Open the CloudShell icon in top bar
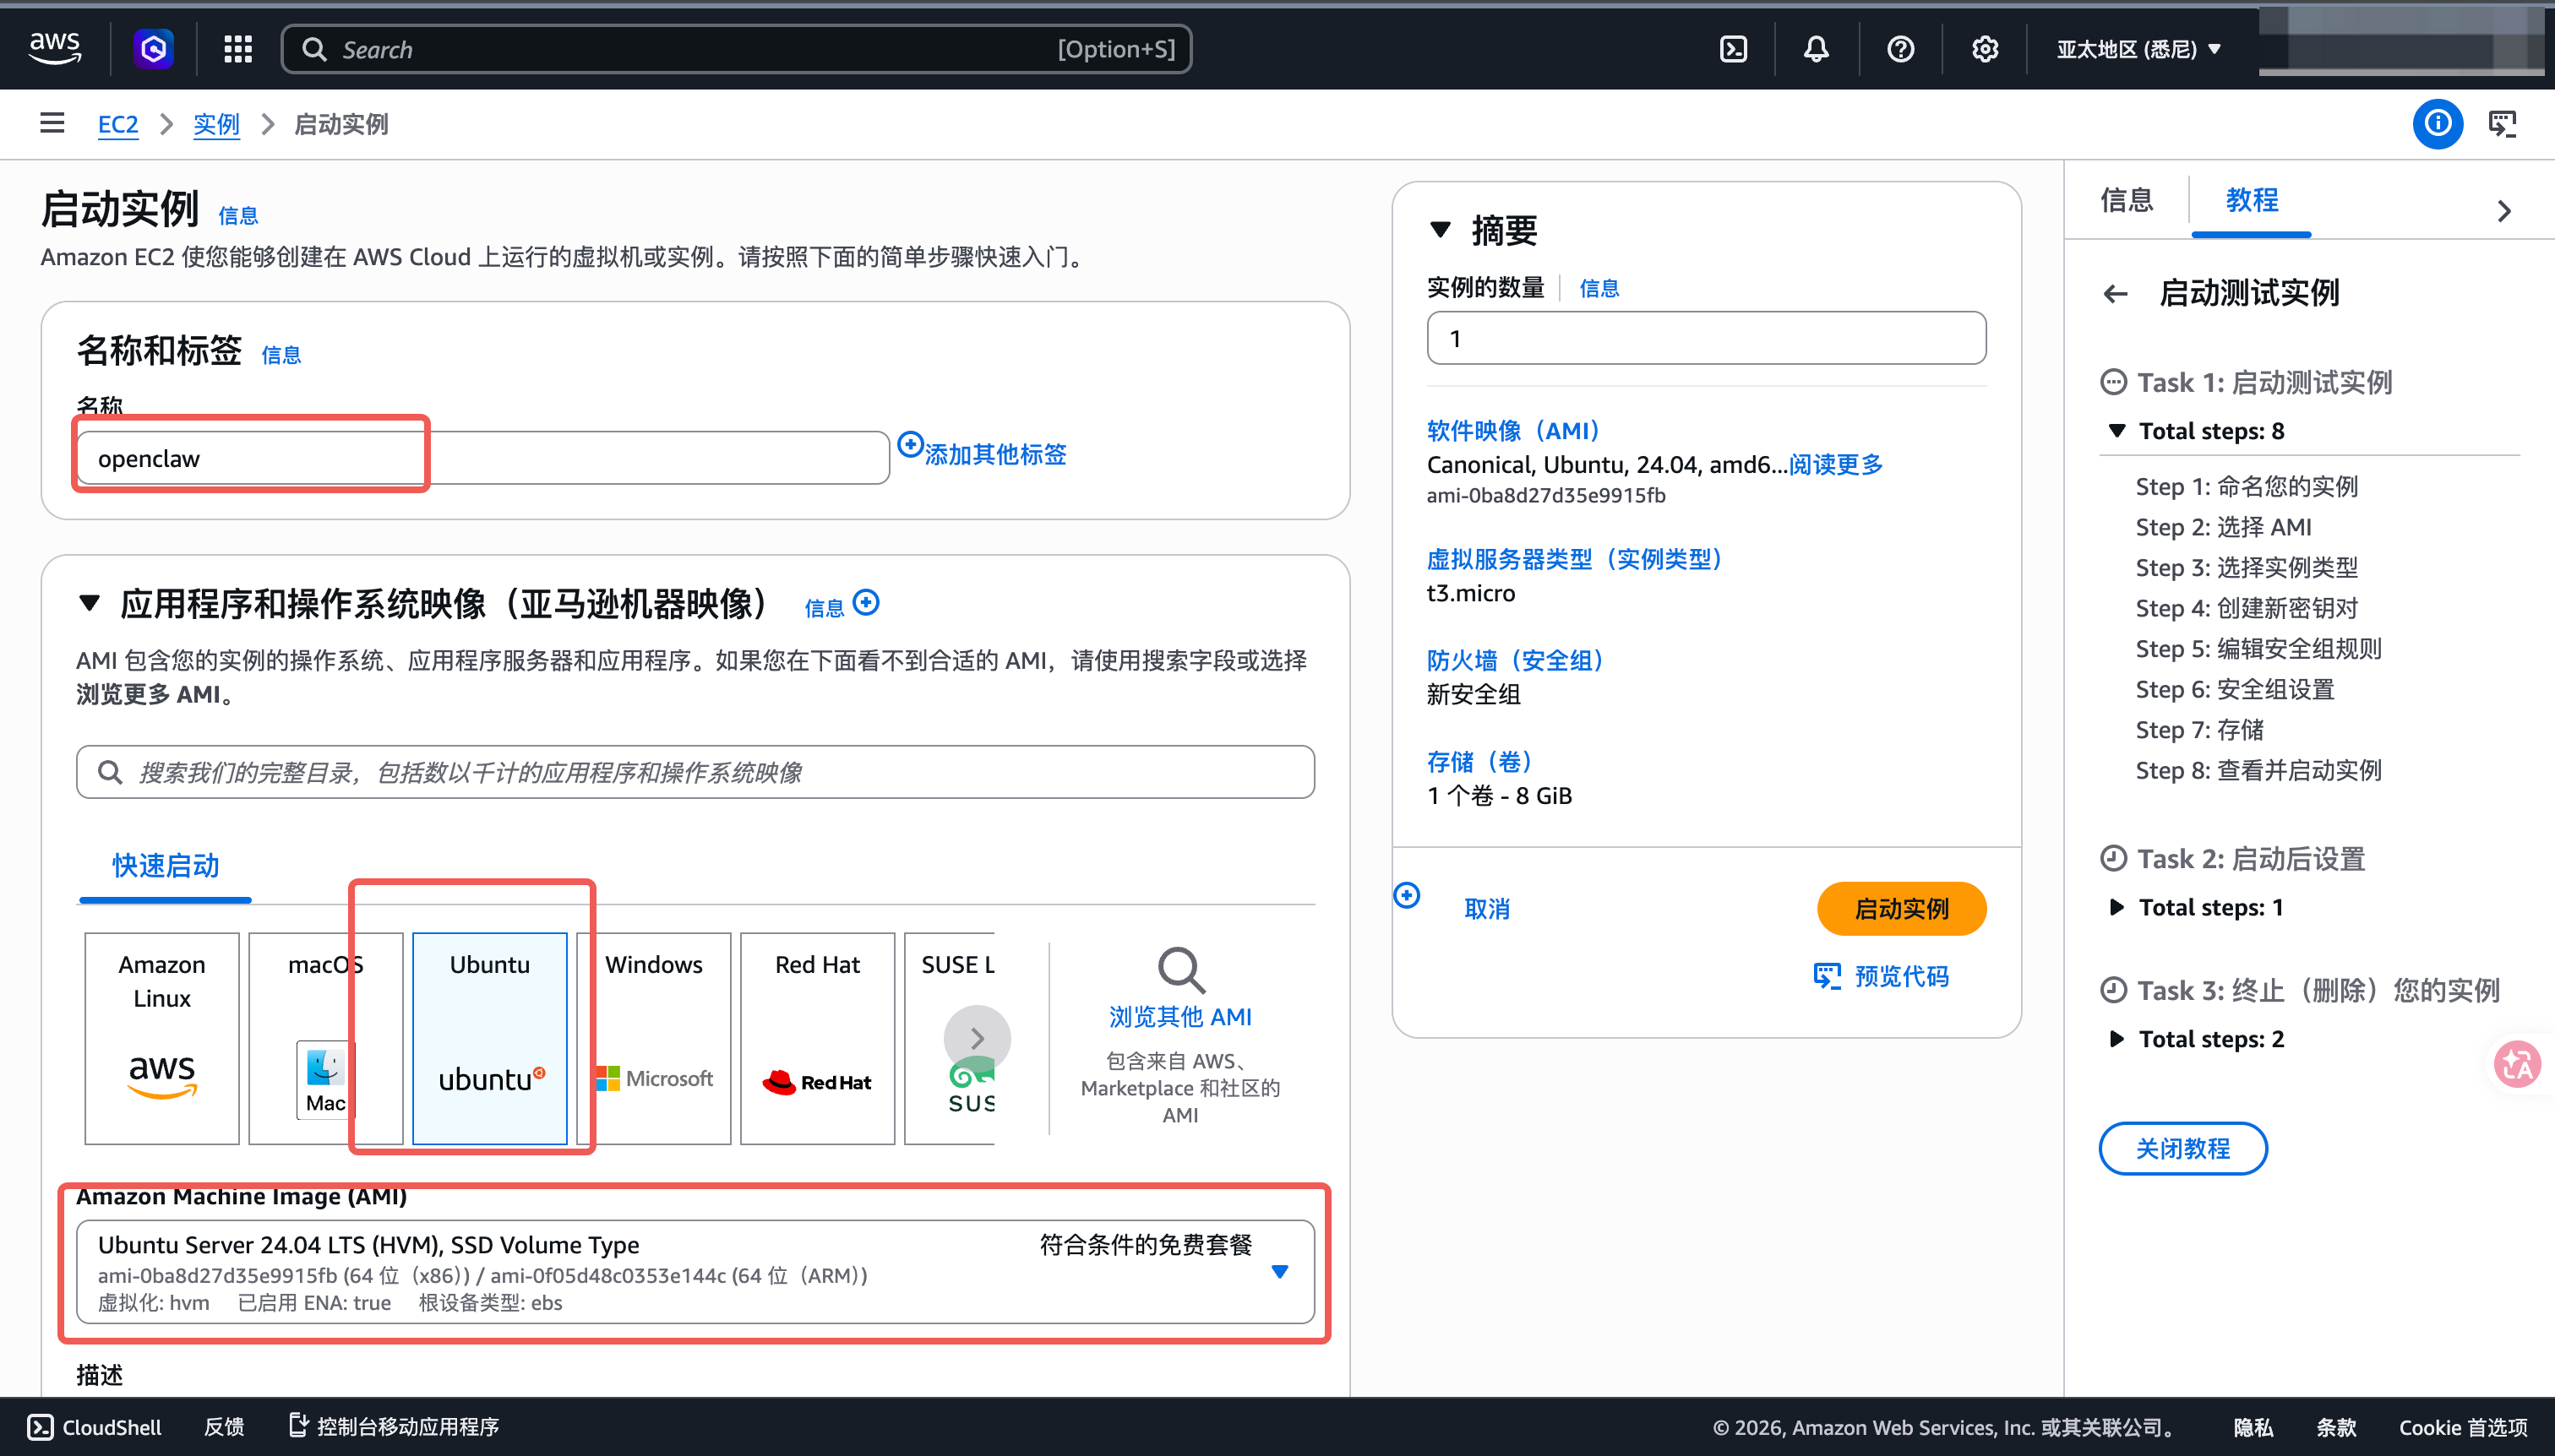2555x1456 pixels. [x=1733, y=49]
